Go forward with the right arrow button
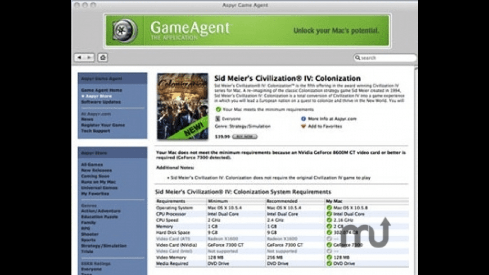Viewport: 489px width, 275px height. pyautogui.click(x=89, y=58)
